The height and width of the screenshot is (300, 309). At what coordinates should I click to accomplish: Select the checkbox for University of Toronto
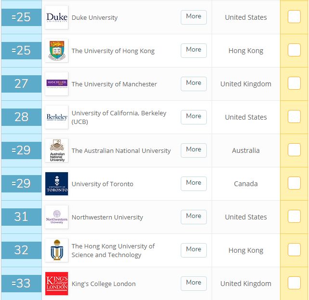click(294, 183)
